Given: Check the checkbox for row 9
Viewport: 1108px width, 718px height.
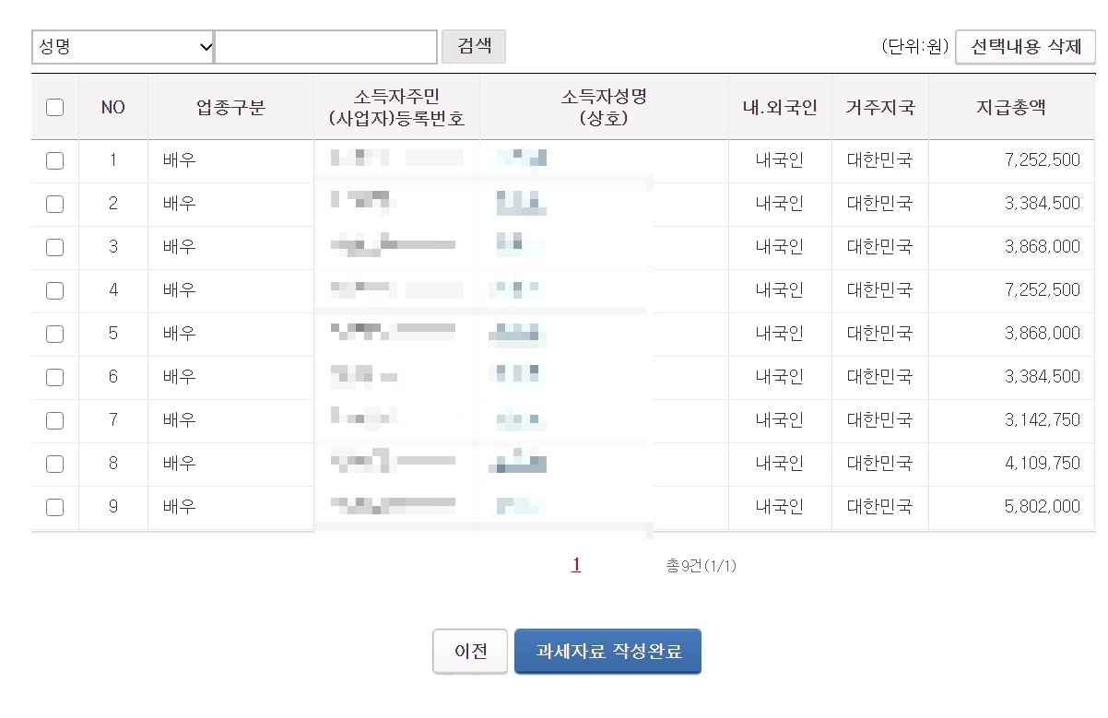Looking at the screenshot, I should (x=54, y=507).
